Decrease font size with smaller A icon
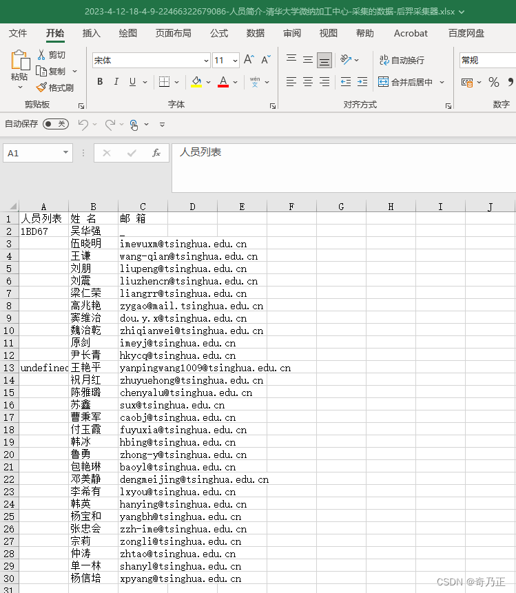516x593 pixels. 266,60
